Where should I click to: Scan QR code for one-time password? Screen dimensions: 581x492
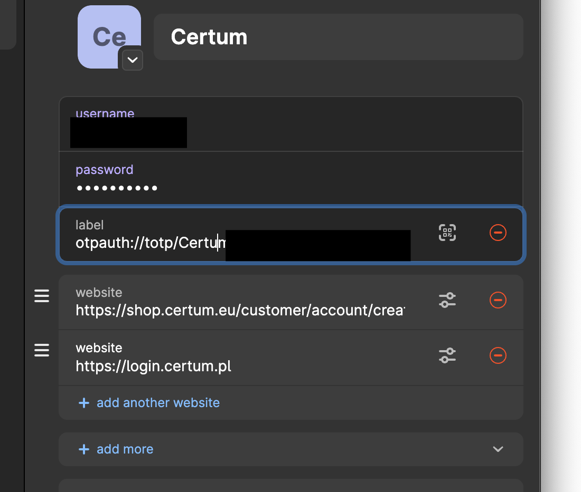click(x=447, y=233)
